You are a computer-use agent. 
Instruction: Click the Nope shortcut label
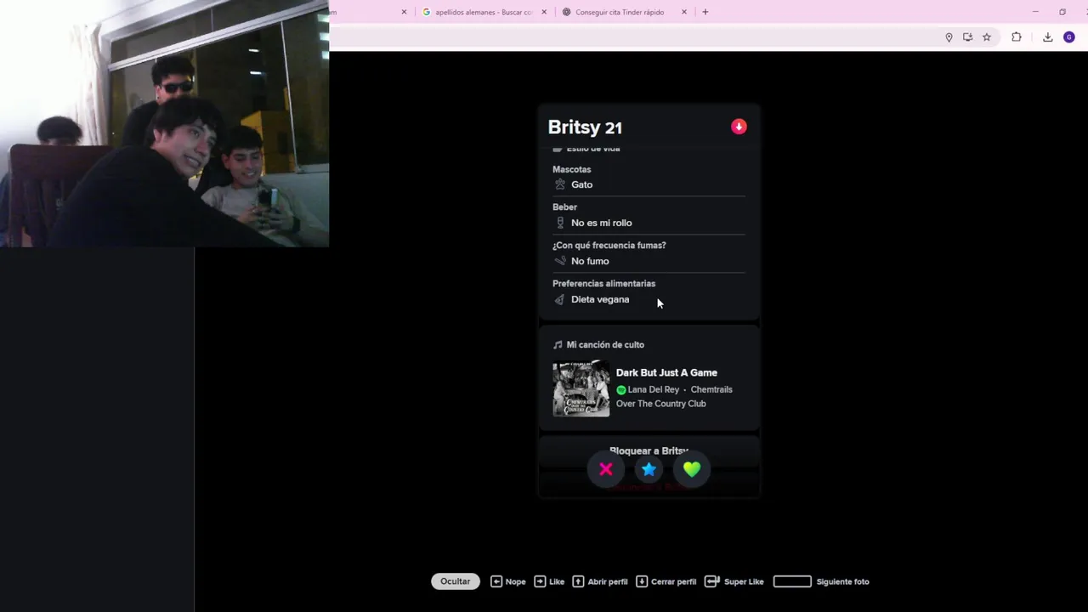pos(515,582)
